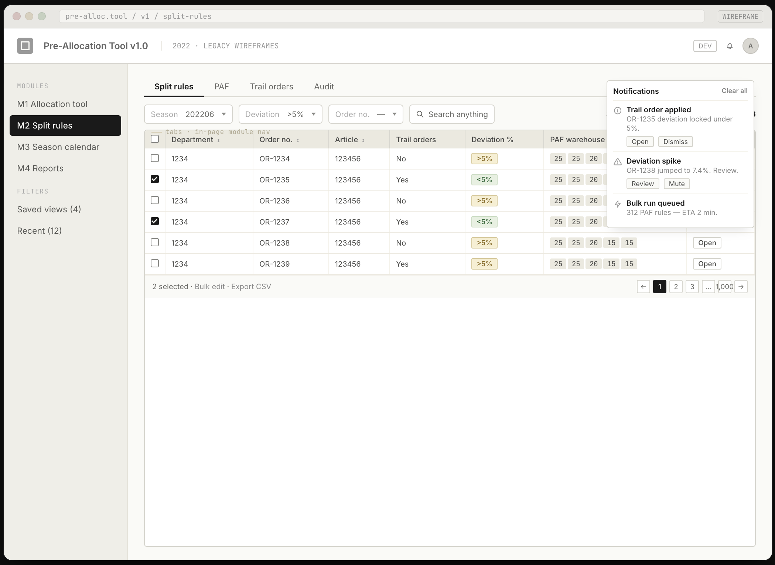Go to page 1,000
This screenshot has width=775, height=565.
click(x=725, y=287)
